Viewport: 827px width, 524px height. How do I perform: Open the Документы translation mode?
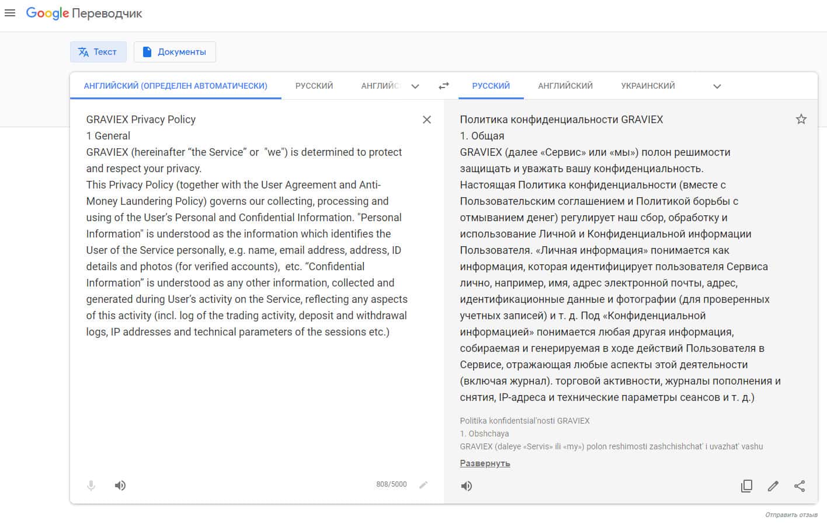tap(175, 52)
